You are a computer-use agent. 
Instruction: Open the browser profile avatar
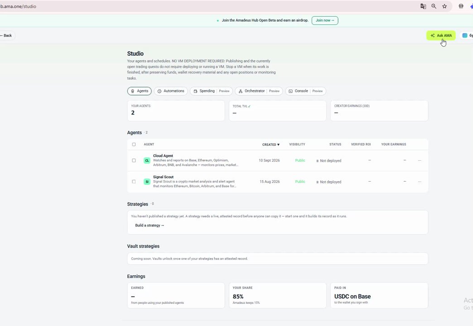point(461,6)
